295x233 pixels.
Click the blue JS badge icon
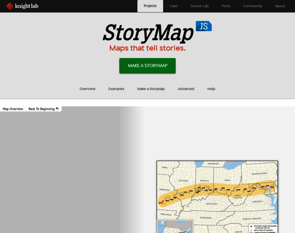coord(204,26)
